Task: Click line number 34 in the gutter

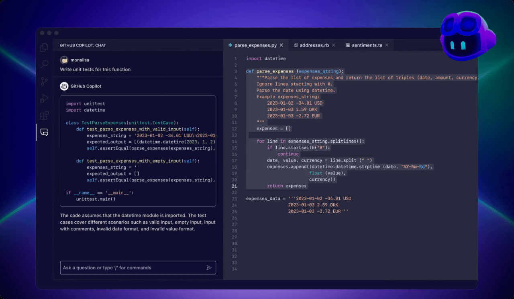Action: tap(235, 269)
